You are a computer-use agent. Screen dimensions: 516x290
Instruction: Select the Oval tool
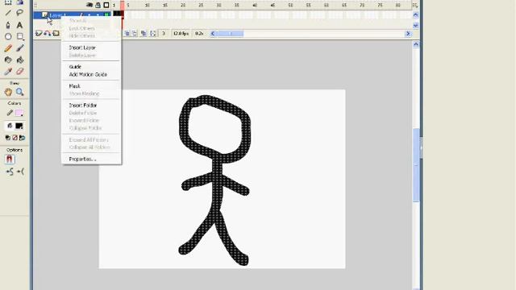(8, 36)
